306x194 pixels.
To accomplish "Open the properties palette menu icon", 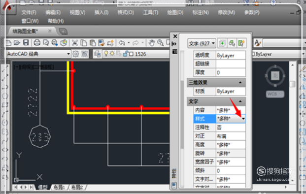I will (174, 52).
